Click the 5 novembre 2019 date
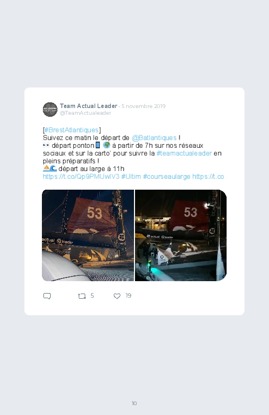Image resolution: width=269 pixels, height=415 pixels. (x=143, y=106)
